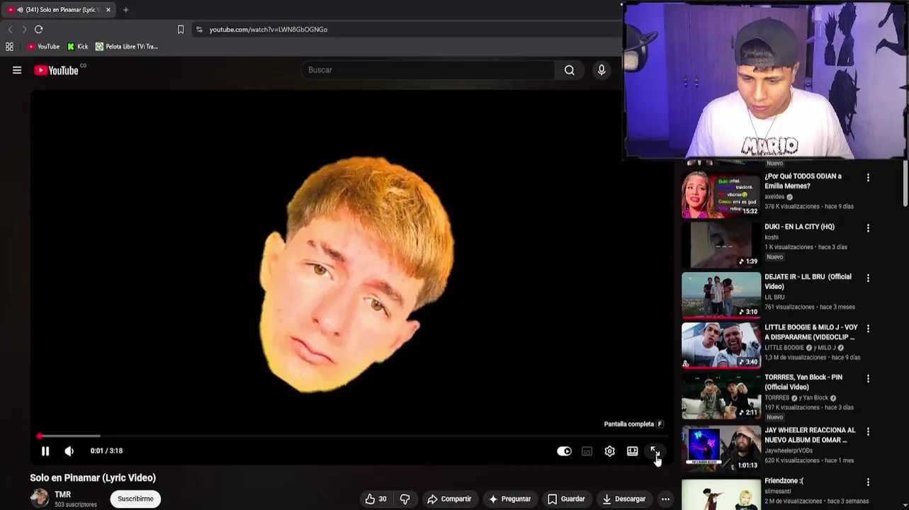
Task: Open options for DUKI EN LA CITY video
Action: point(868,228)
